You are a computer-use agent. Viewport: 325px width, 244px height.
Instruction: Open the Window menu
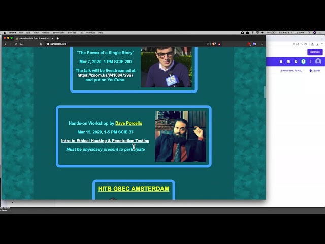[90, 33]
